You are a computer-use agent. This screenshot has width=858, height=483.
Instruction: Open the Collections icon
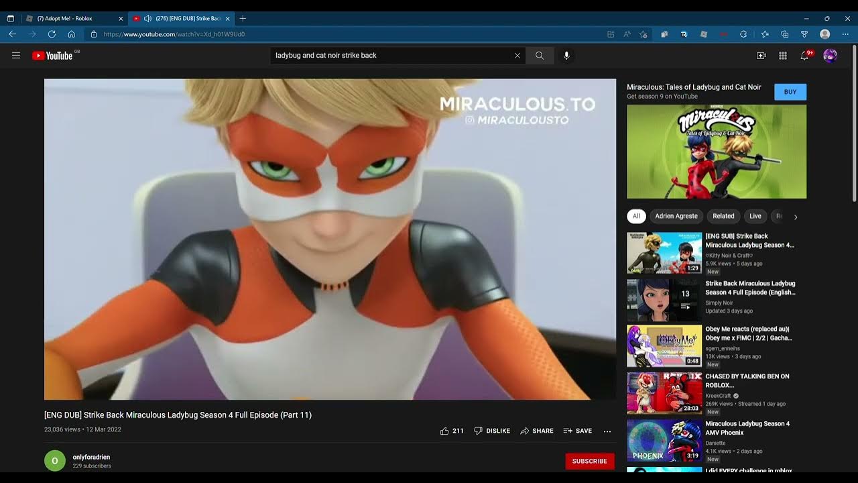[785, 34]
